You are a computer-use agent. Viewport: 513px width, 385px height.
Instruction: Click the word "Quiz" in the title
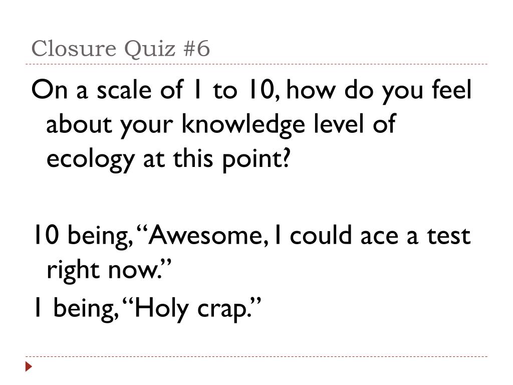pyautogui.click(x=150, y=49)
